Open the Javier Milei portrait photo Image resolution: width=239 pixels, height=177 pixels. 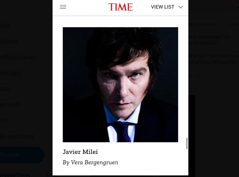[120, 85]
